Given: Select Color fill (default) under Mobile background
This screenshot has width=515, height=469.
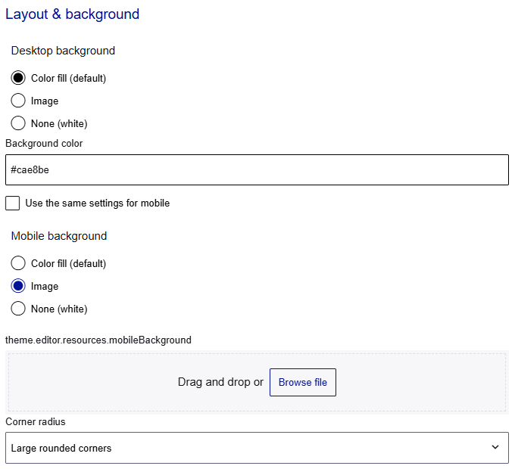Looking at the screenshot, I should coord(19,263).
